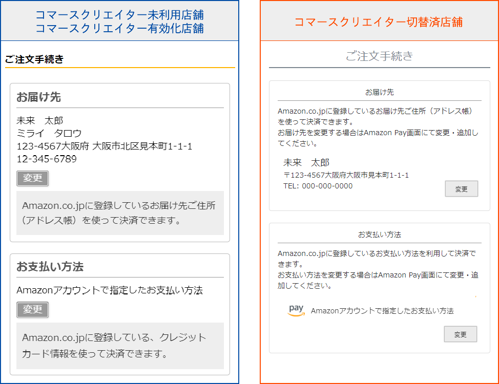The image size is (499, 384).
Task: Click right small お届け先 card title
Action: [379, 92]
